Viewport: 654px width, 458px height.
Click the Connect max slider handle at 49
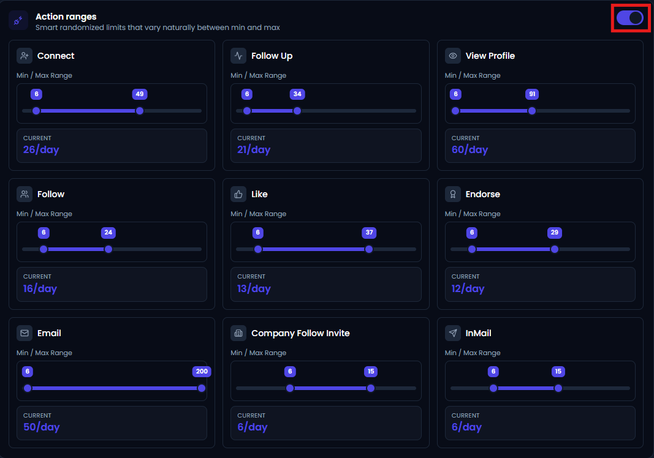point(140,111)
